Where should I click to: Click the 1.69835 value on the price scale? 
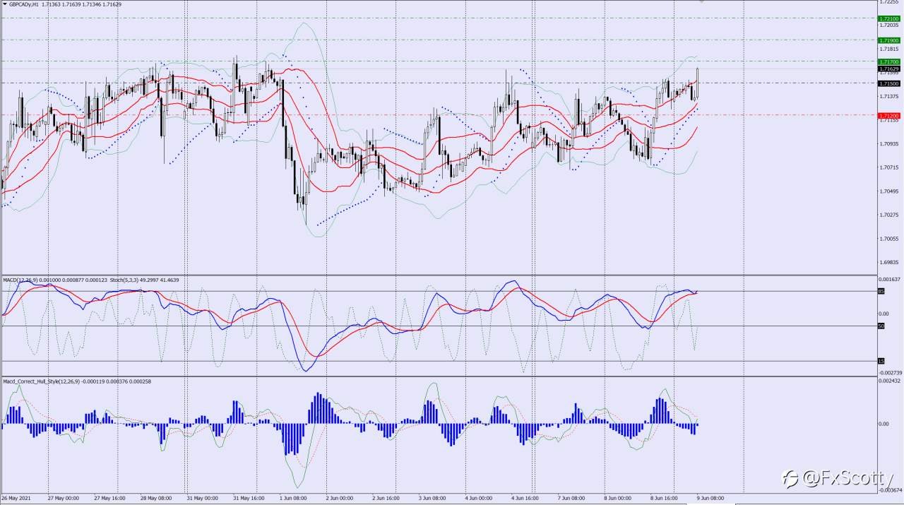coord(888,263)
